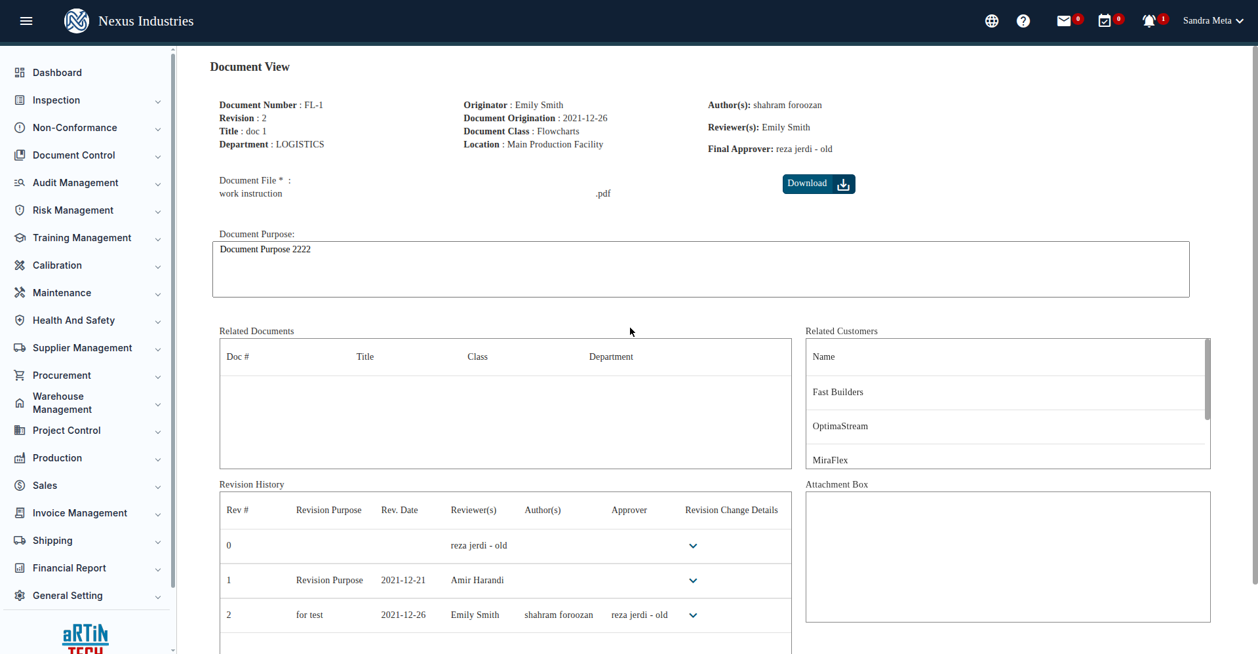Open the calendar tasks icon
The height and width of the screenshot is (654, 1258).
pyautogui.click(x=1105, y=21)
